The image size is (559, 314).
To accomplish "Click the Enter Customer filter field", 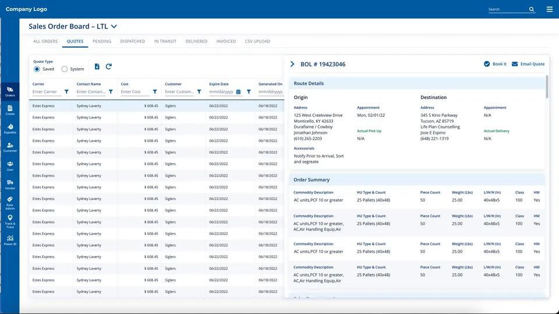I will (x=180, y=92).
